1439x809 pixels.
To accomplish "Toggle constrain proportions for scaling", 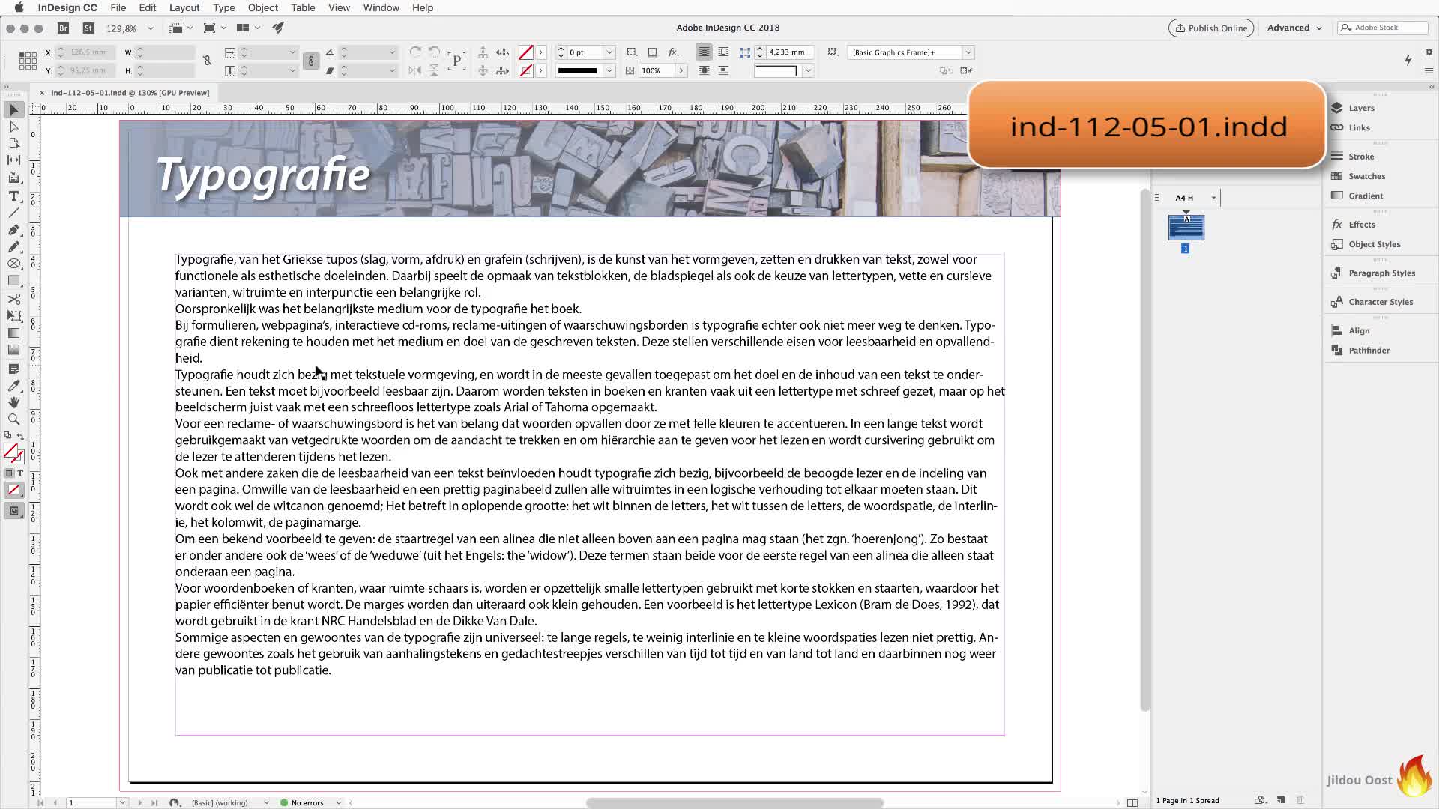I will [x=311, y=61].
